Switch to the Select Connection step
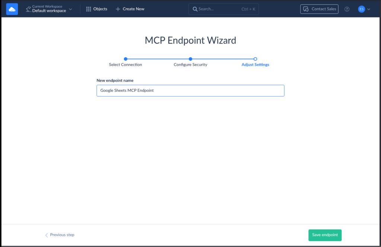Viewport: 381px width, 247px height. (125, 64)
